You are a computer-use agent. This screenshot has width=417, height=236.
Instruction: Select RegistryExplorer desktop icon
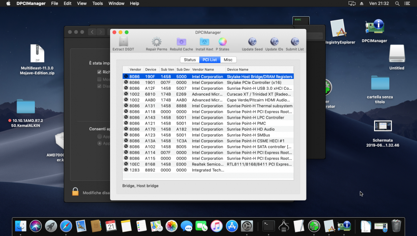(338, 28)
